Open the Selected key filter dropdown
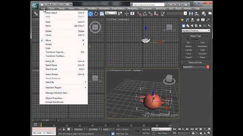 [161, 129]
